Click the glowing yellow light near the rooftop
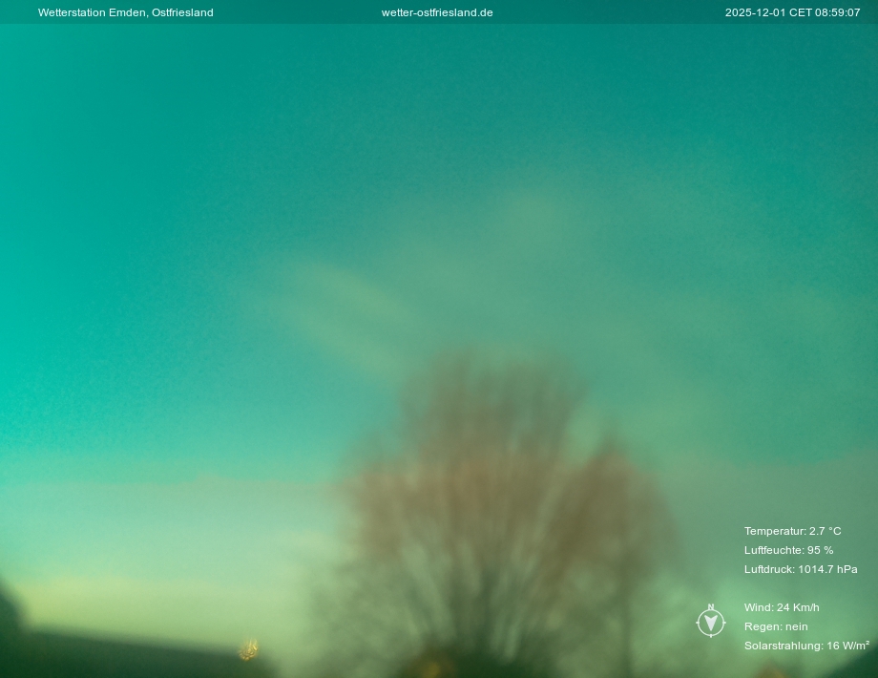Viewport: 878px width, 678px height. click(x=248, y=650)
